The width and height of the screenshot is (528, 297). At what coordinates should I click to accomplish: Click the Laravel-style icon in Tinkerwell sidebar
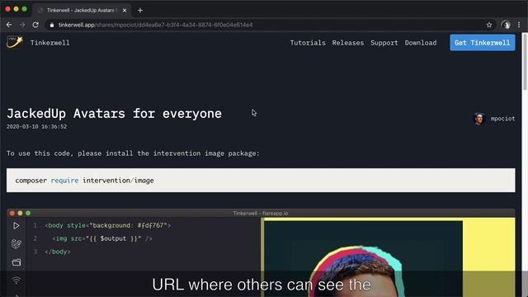[x=16, y=243]
